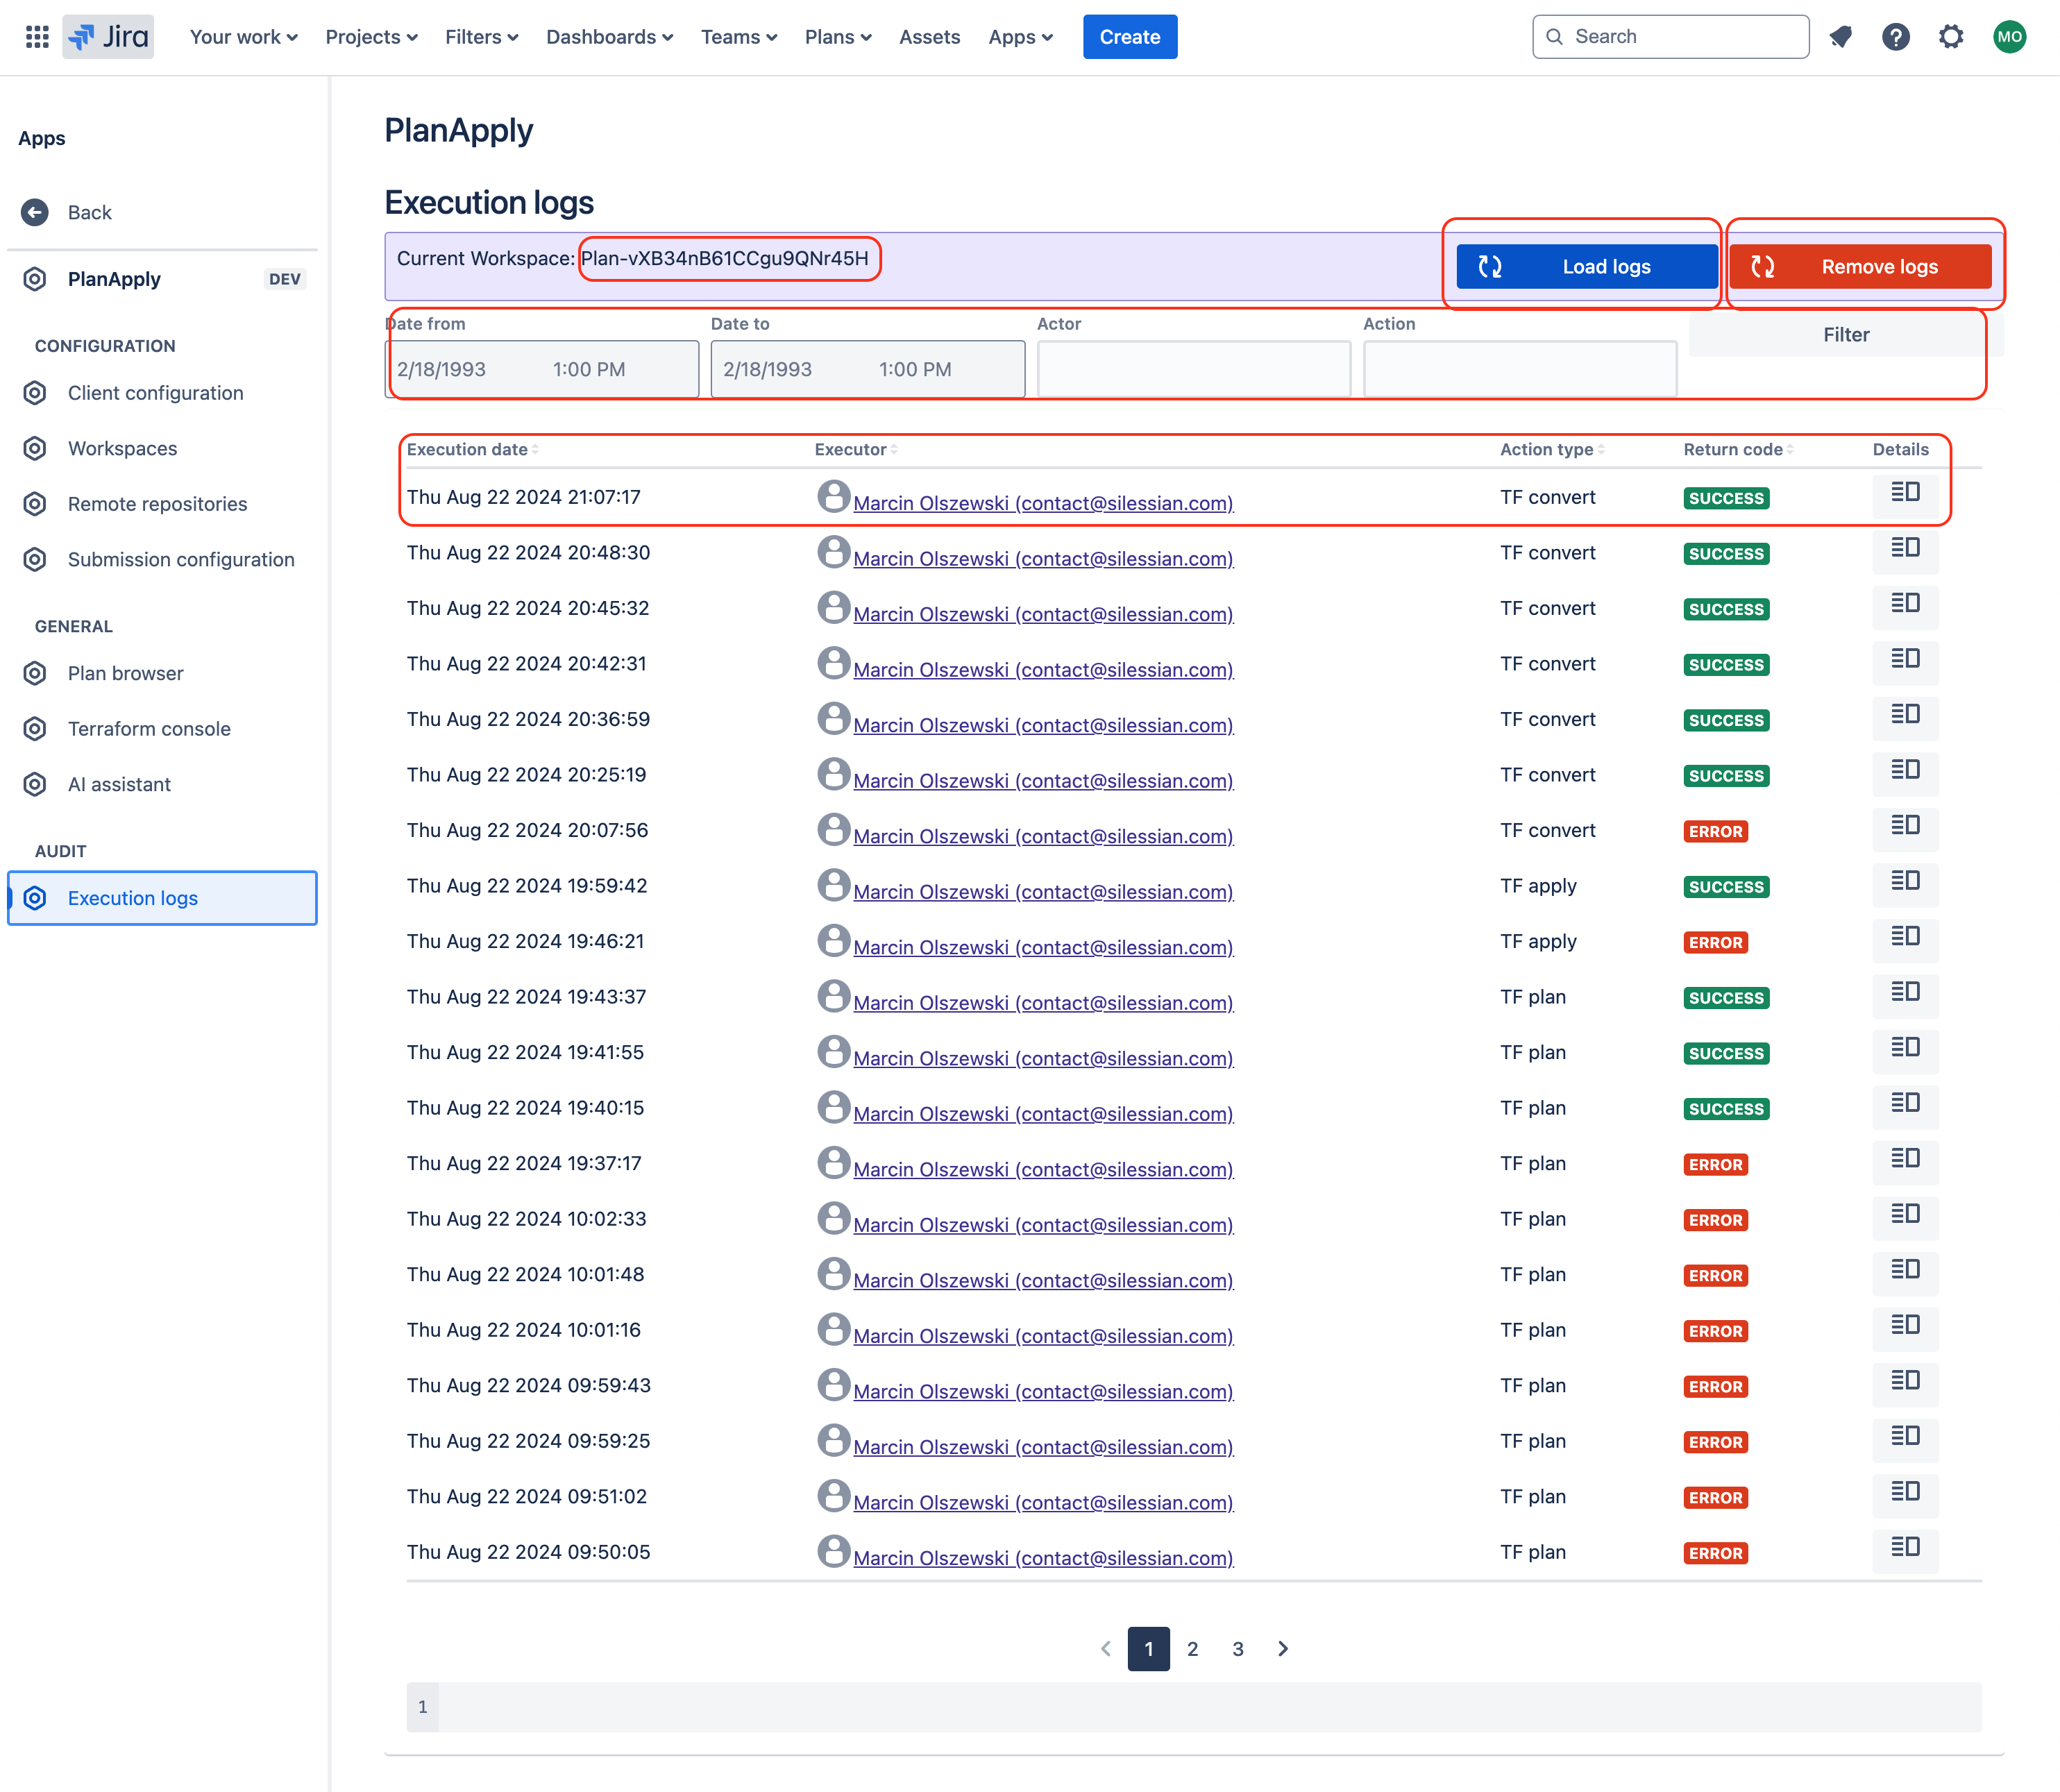Click the notifications bell icon

[x=1841, y=37]
